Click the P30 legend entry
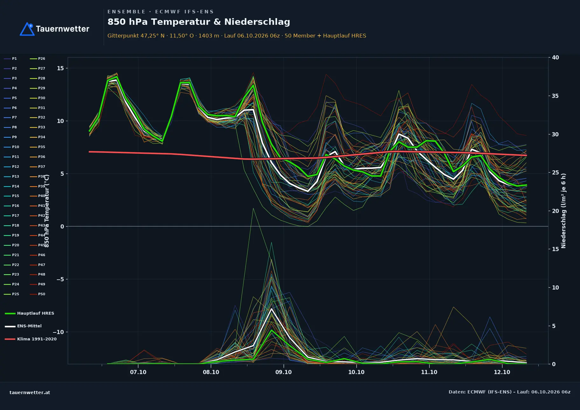This screenshot has width=580, height=410. tap(38, 98)
